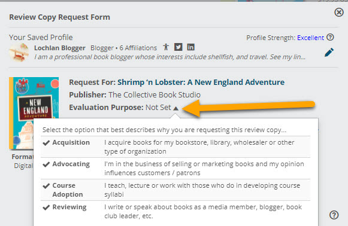Image resolution: width=348 pixels, height=226 pixels.
Task: Choose the Advocating purpose option
Action: point(175,169)
